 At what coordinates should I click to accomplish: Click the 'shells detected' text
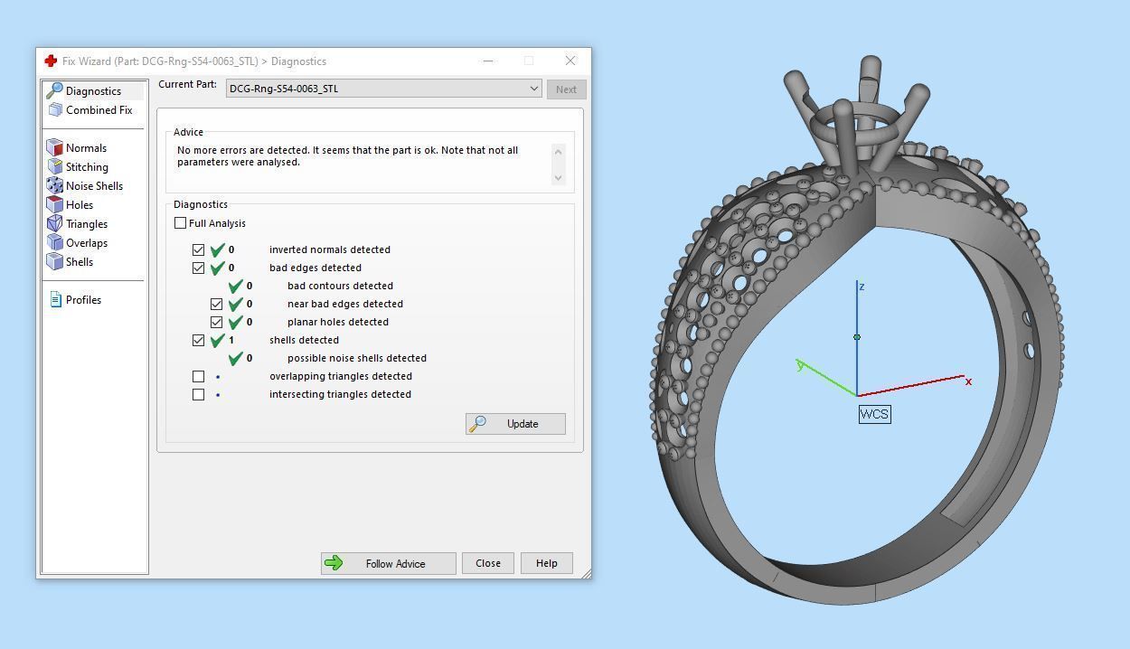tap(304, 340)
